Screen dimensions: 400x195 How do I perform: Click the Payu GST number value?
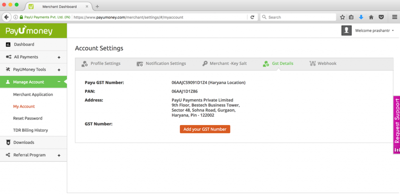click(x=209, y=83)
